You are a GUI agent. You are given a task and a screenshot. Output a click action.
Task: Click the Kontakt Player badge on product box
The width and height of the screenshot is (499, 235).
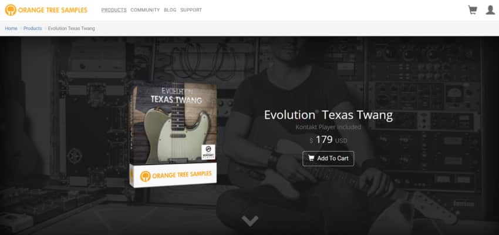[208, 152]
